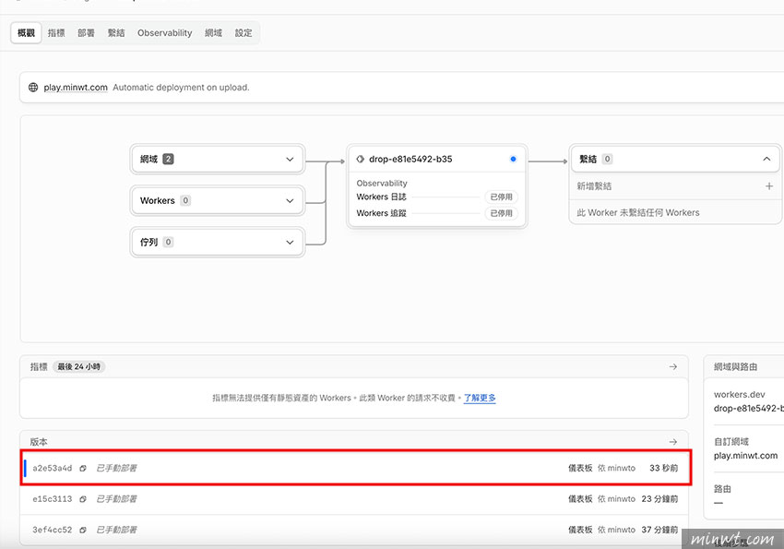Click the 繫結 count badge 0
This screenshot has height=549, width=784.
click(x=607, y=159)
